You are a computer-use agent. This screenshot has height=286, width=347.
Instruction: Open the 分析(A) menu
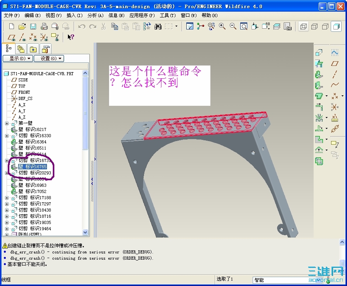[95, 16]
